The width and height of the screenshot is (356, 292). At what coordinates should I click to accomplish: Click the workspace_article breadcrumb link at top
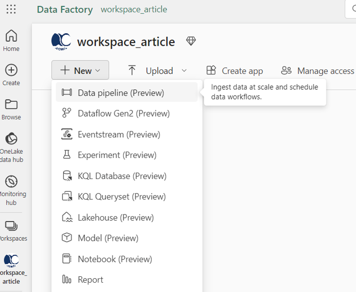pos(134,9)
